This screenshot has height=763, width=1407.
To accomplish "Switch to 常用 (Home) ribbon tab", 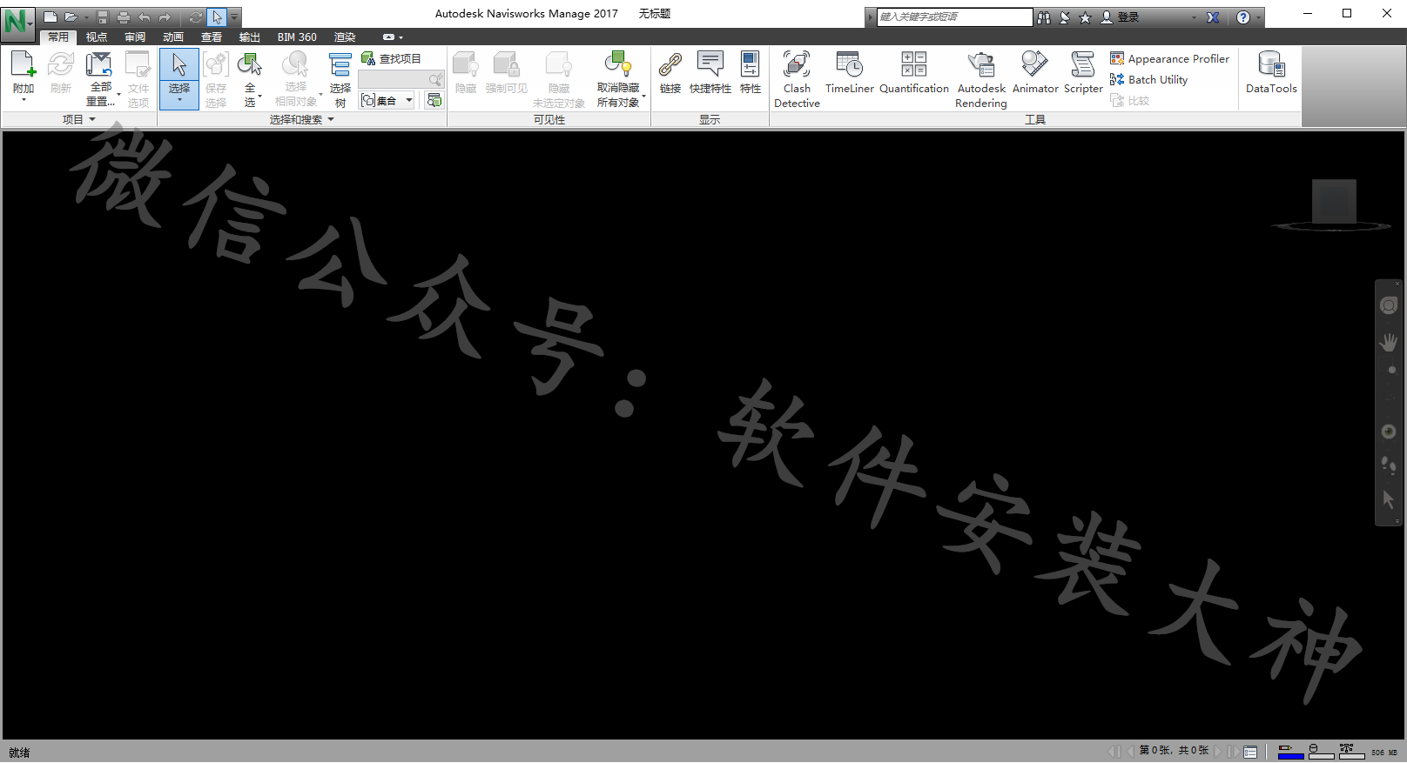I will (58, 37).
